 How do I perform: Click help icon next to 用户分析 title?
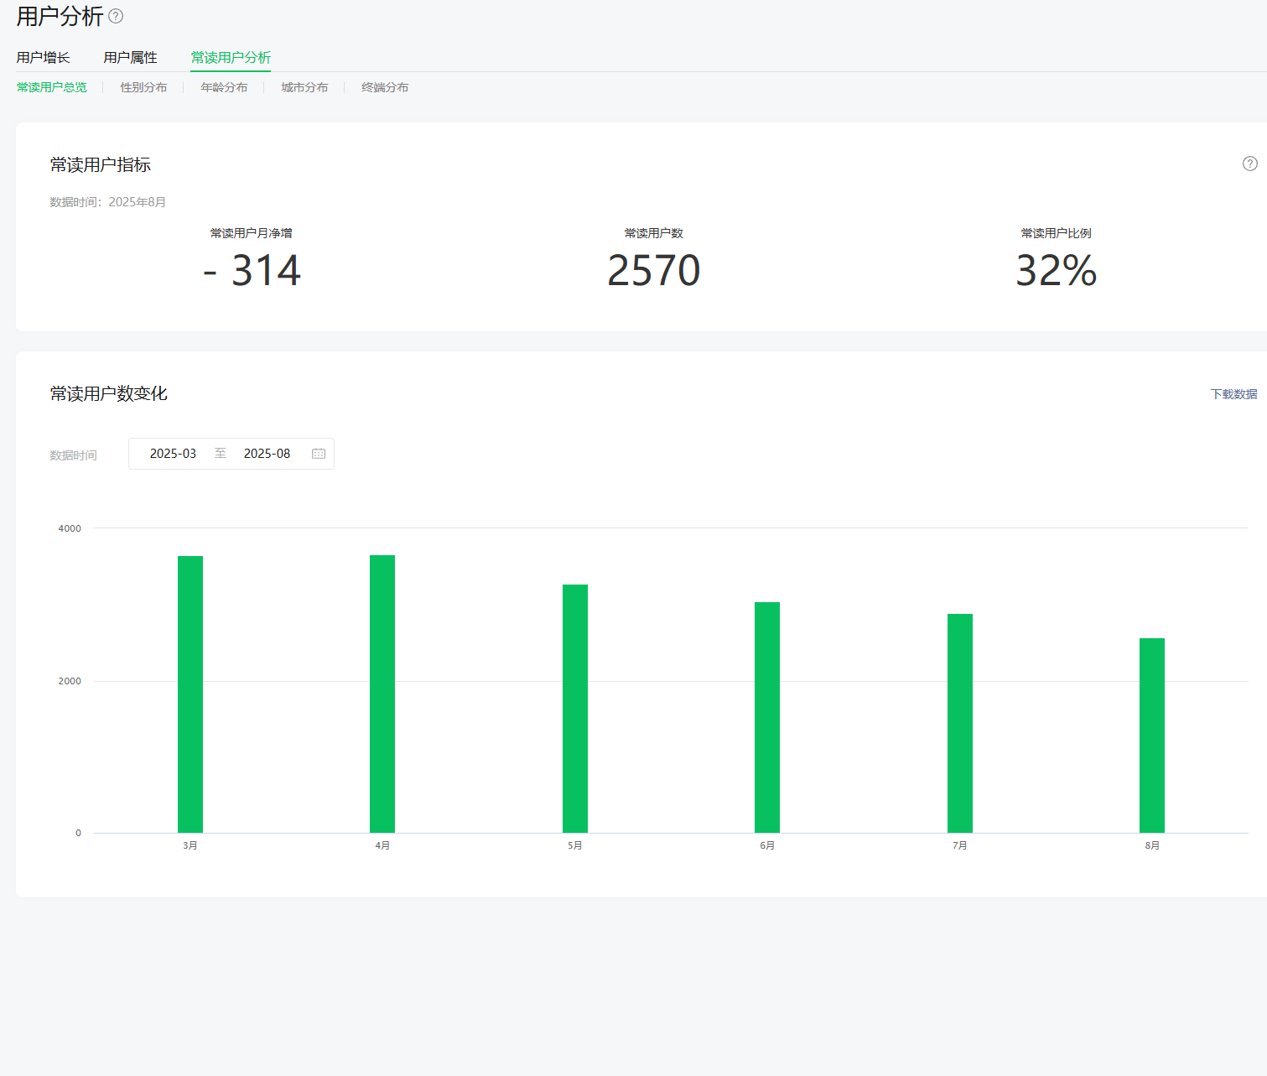click(x=117, y=16)
